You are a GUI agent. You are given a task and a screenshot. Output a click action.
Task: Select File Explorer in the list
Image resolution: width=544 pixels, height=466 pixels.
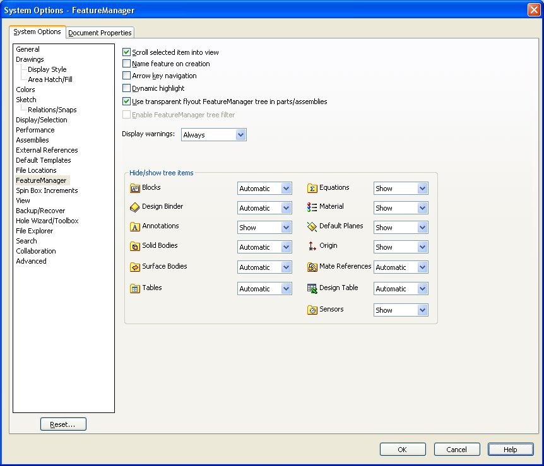point(34,231)
